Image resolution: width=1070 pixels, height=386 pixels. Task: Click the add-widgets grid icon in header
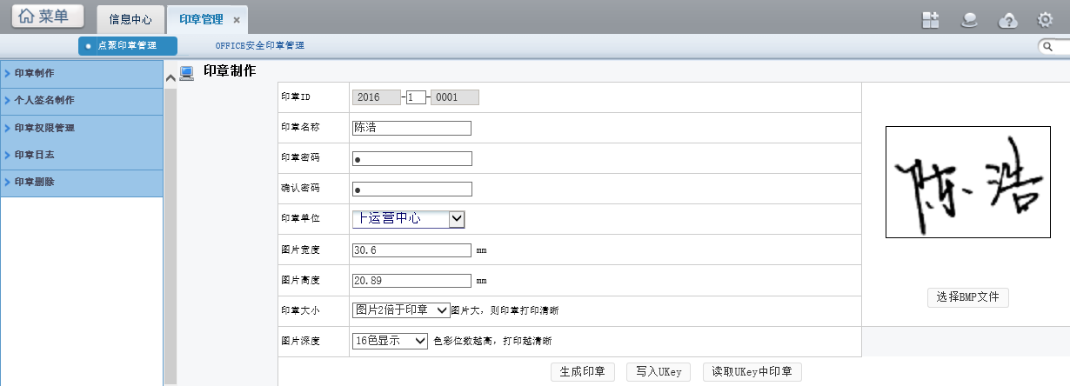[x=931, y=20]
